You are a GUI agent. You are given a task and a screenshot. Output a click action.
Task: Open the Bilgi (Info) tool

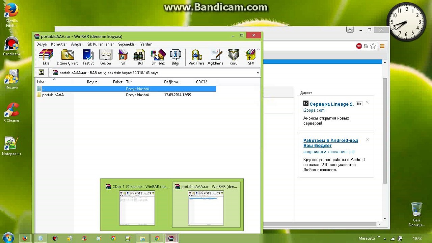pos(175,57)
